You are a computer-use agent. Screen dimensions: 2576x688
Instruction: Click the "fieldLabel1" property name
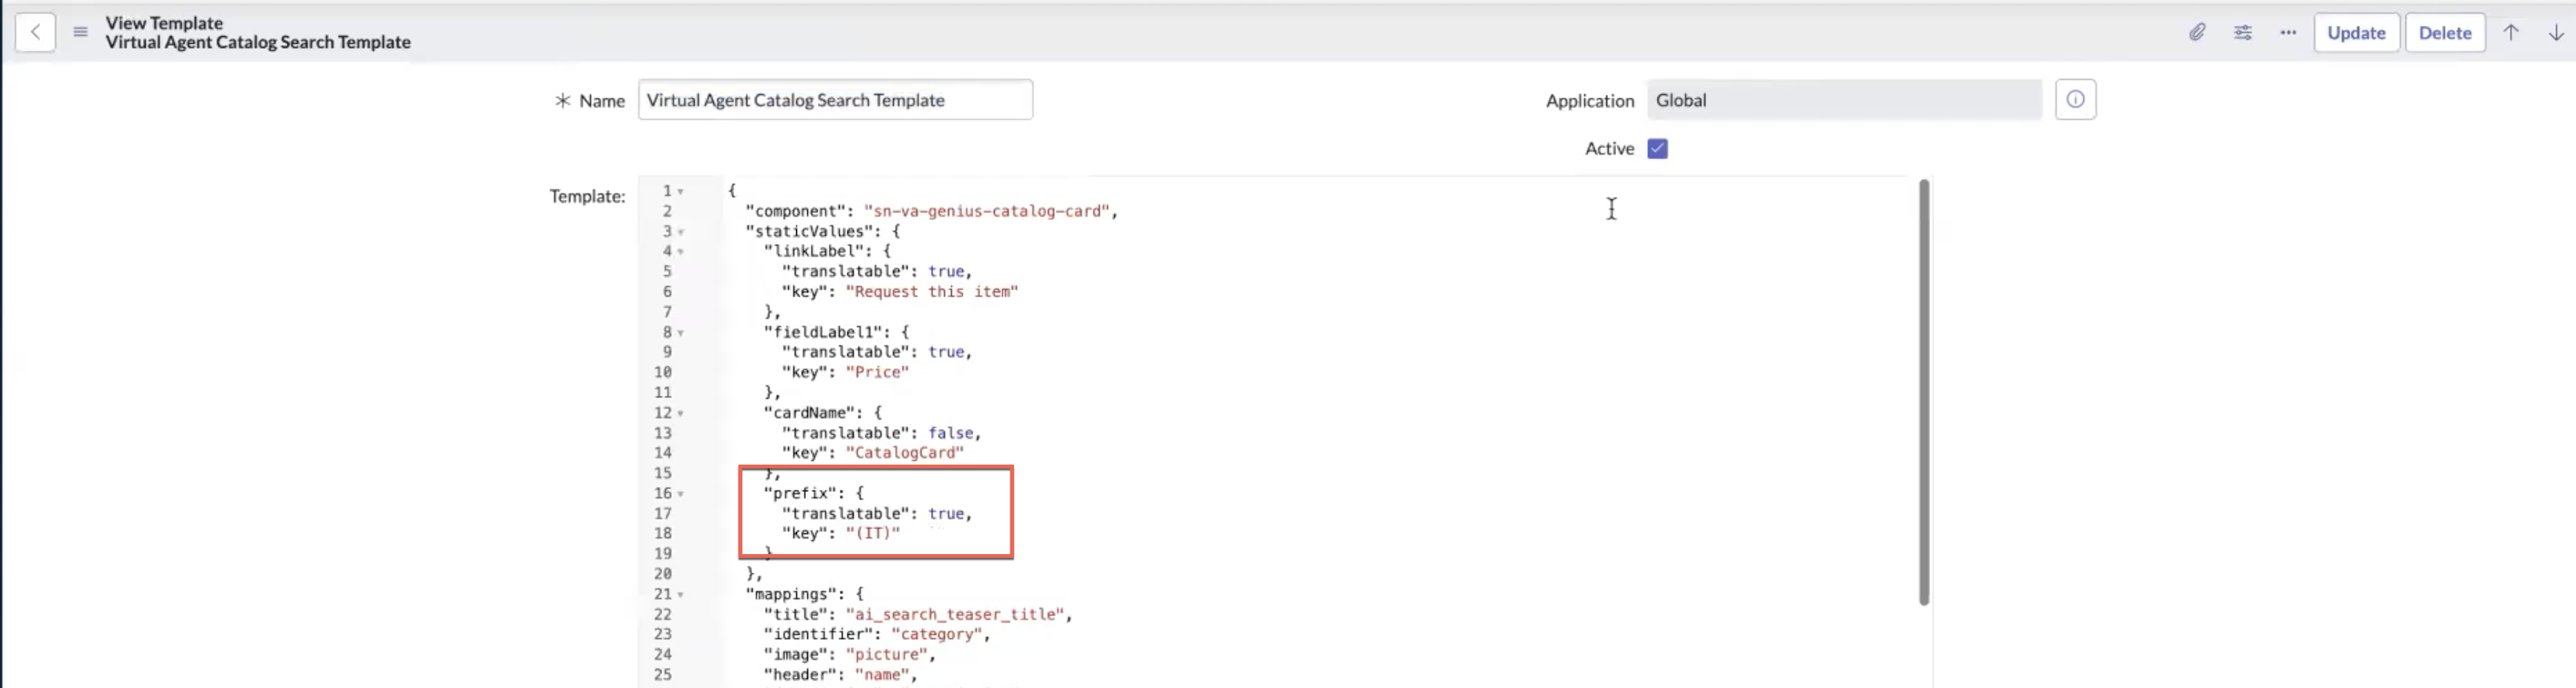[x=822, y=331]
